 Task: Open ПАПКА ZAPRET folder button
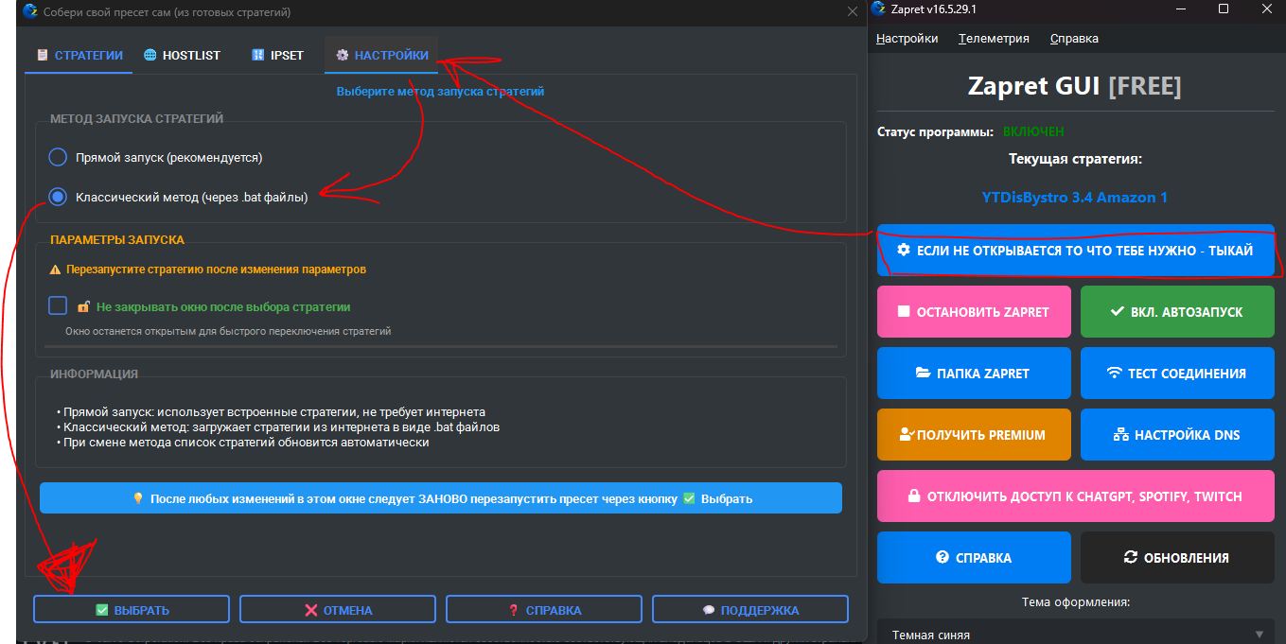(x=974, y=373)
